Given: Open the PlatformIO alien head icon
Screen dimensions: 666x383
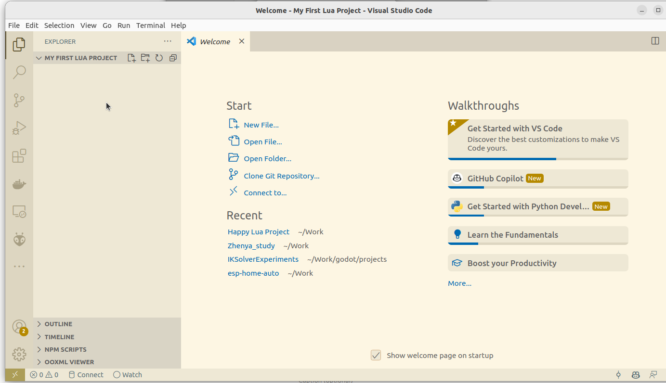Looking at the screenshot, I should point(19,240).
